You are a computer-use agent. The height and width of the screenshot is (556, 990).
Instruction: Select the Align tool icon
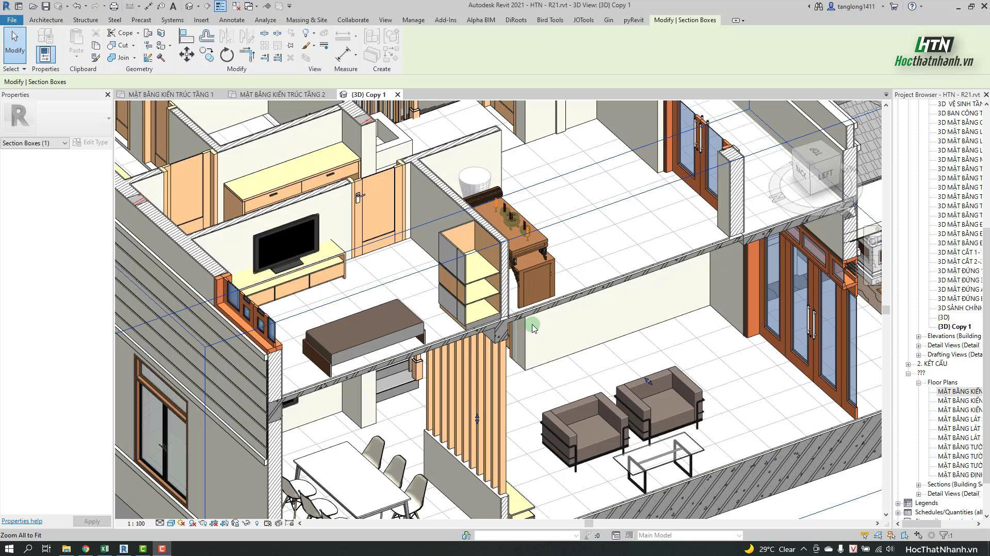[186, 36]
